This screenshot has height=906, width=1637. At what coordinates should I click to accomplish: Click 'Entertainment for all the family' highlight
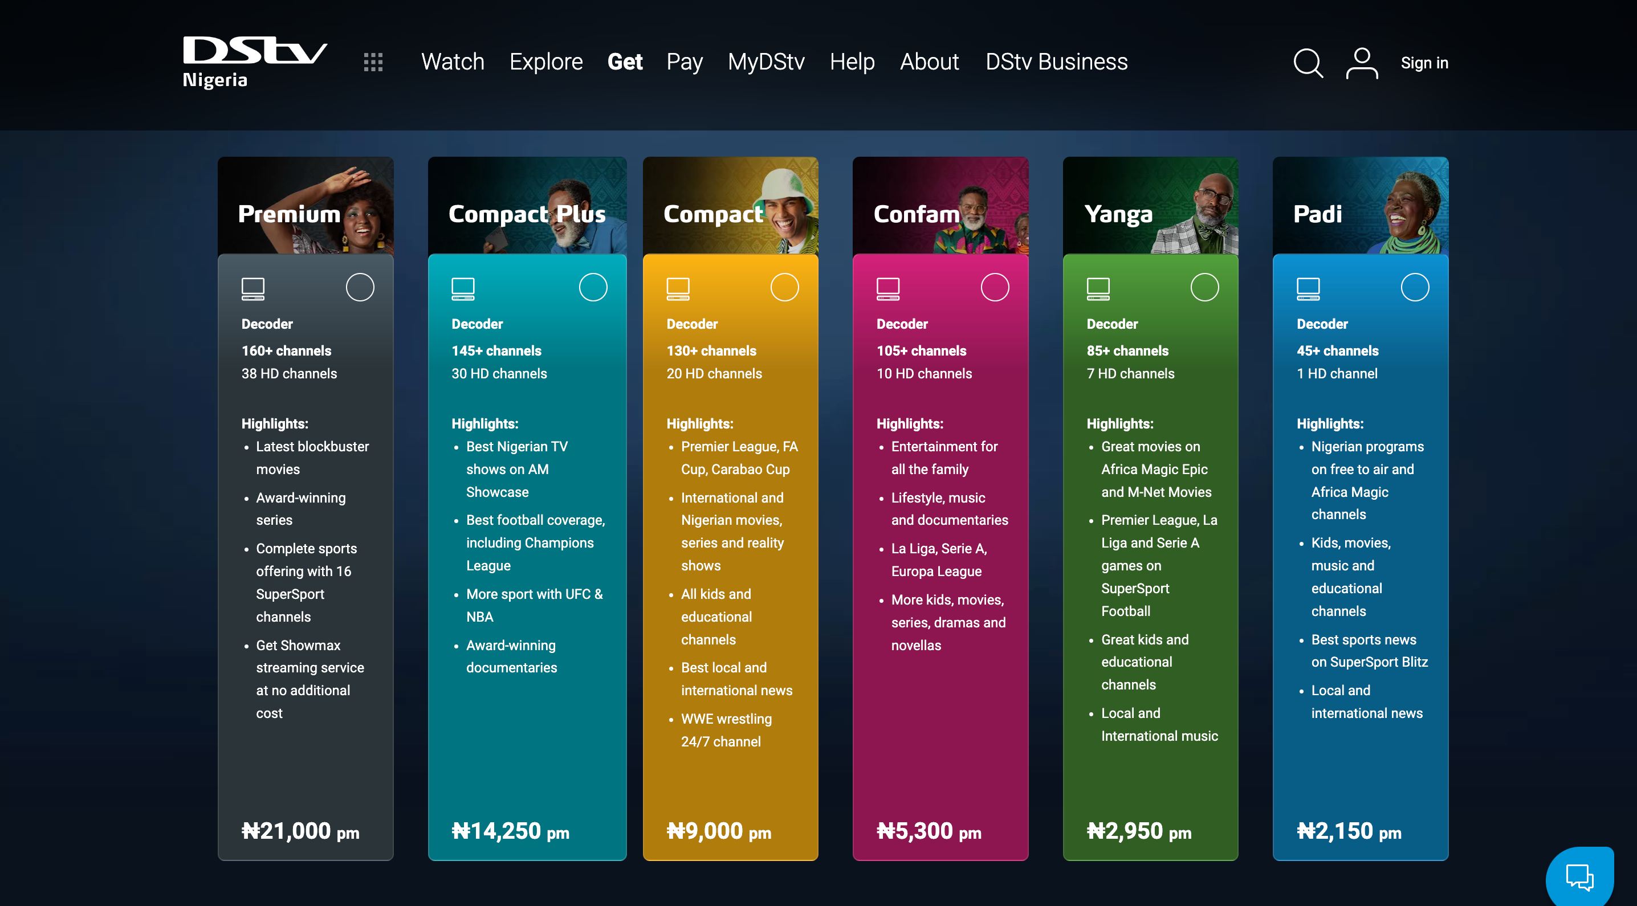[944, 458]
